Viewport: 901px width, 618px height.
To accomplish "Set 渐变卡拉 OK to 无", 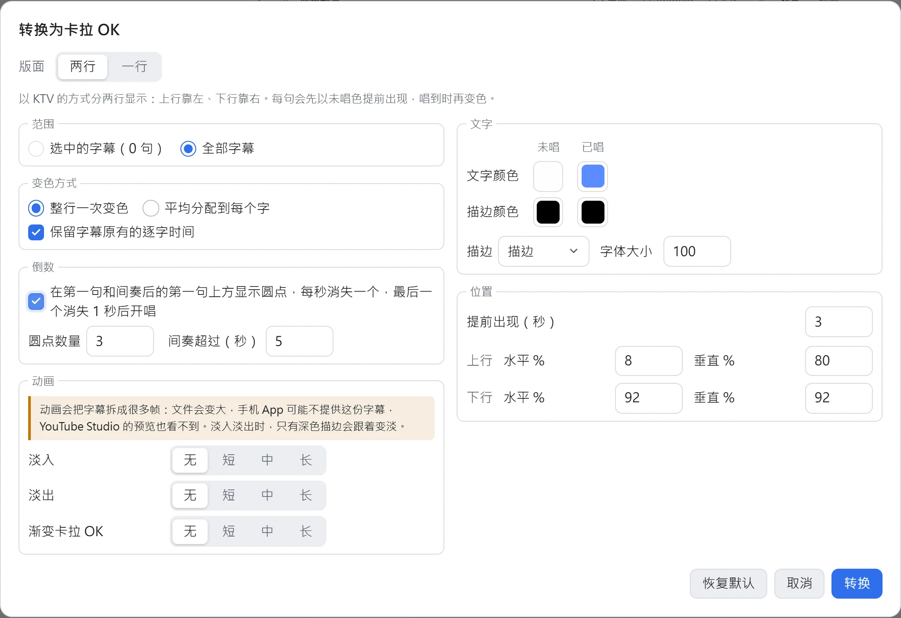I will click(x=190, y=532).
